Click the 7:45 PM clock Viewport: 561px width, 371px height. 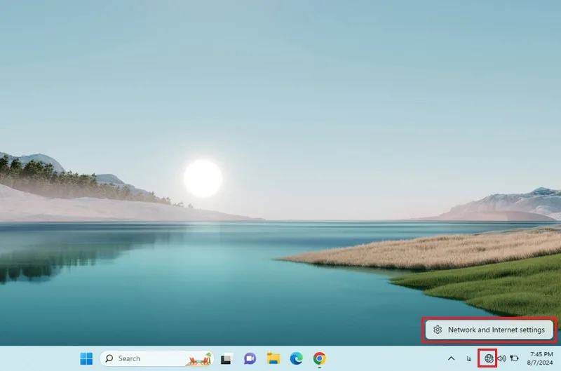(541, 354)
